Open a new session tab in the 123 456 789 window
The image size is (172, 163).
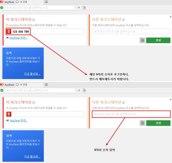point(46,2)
